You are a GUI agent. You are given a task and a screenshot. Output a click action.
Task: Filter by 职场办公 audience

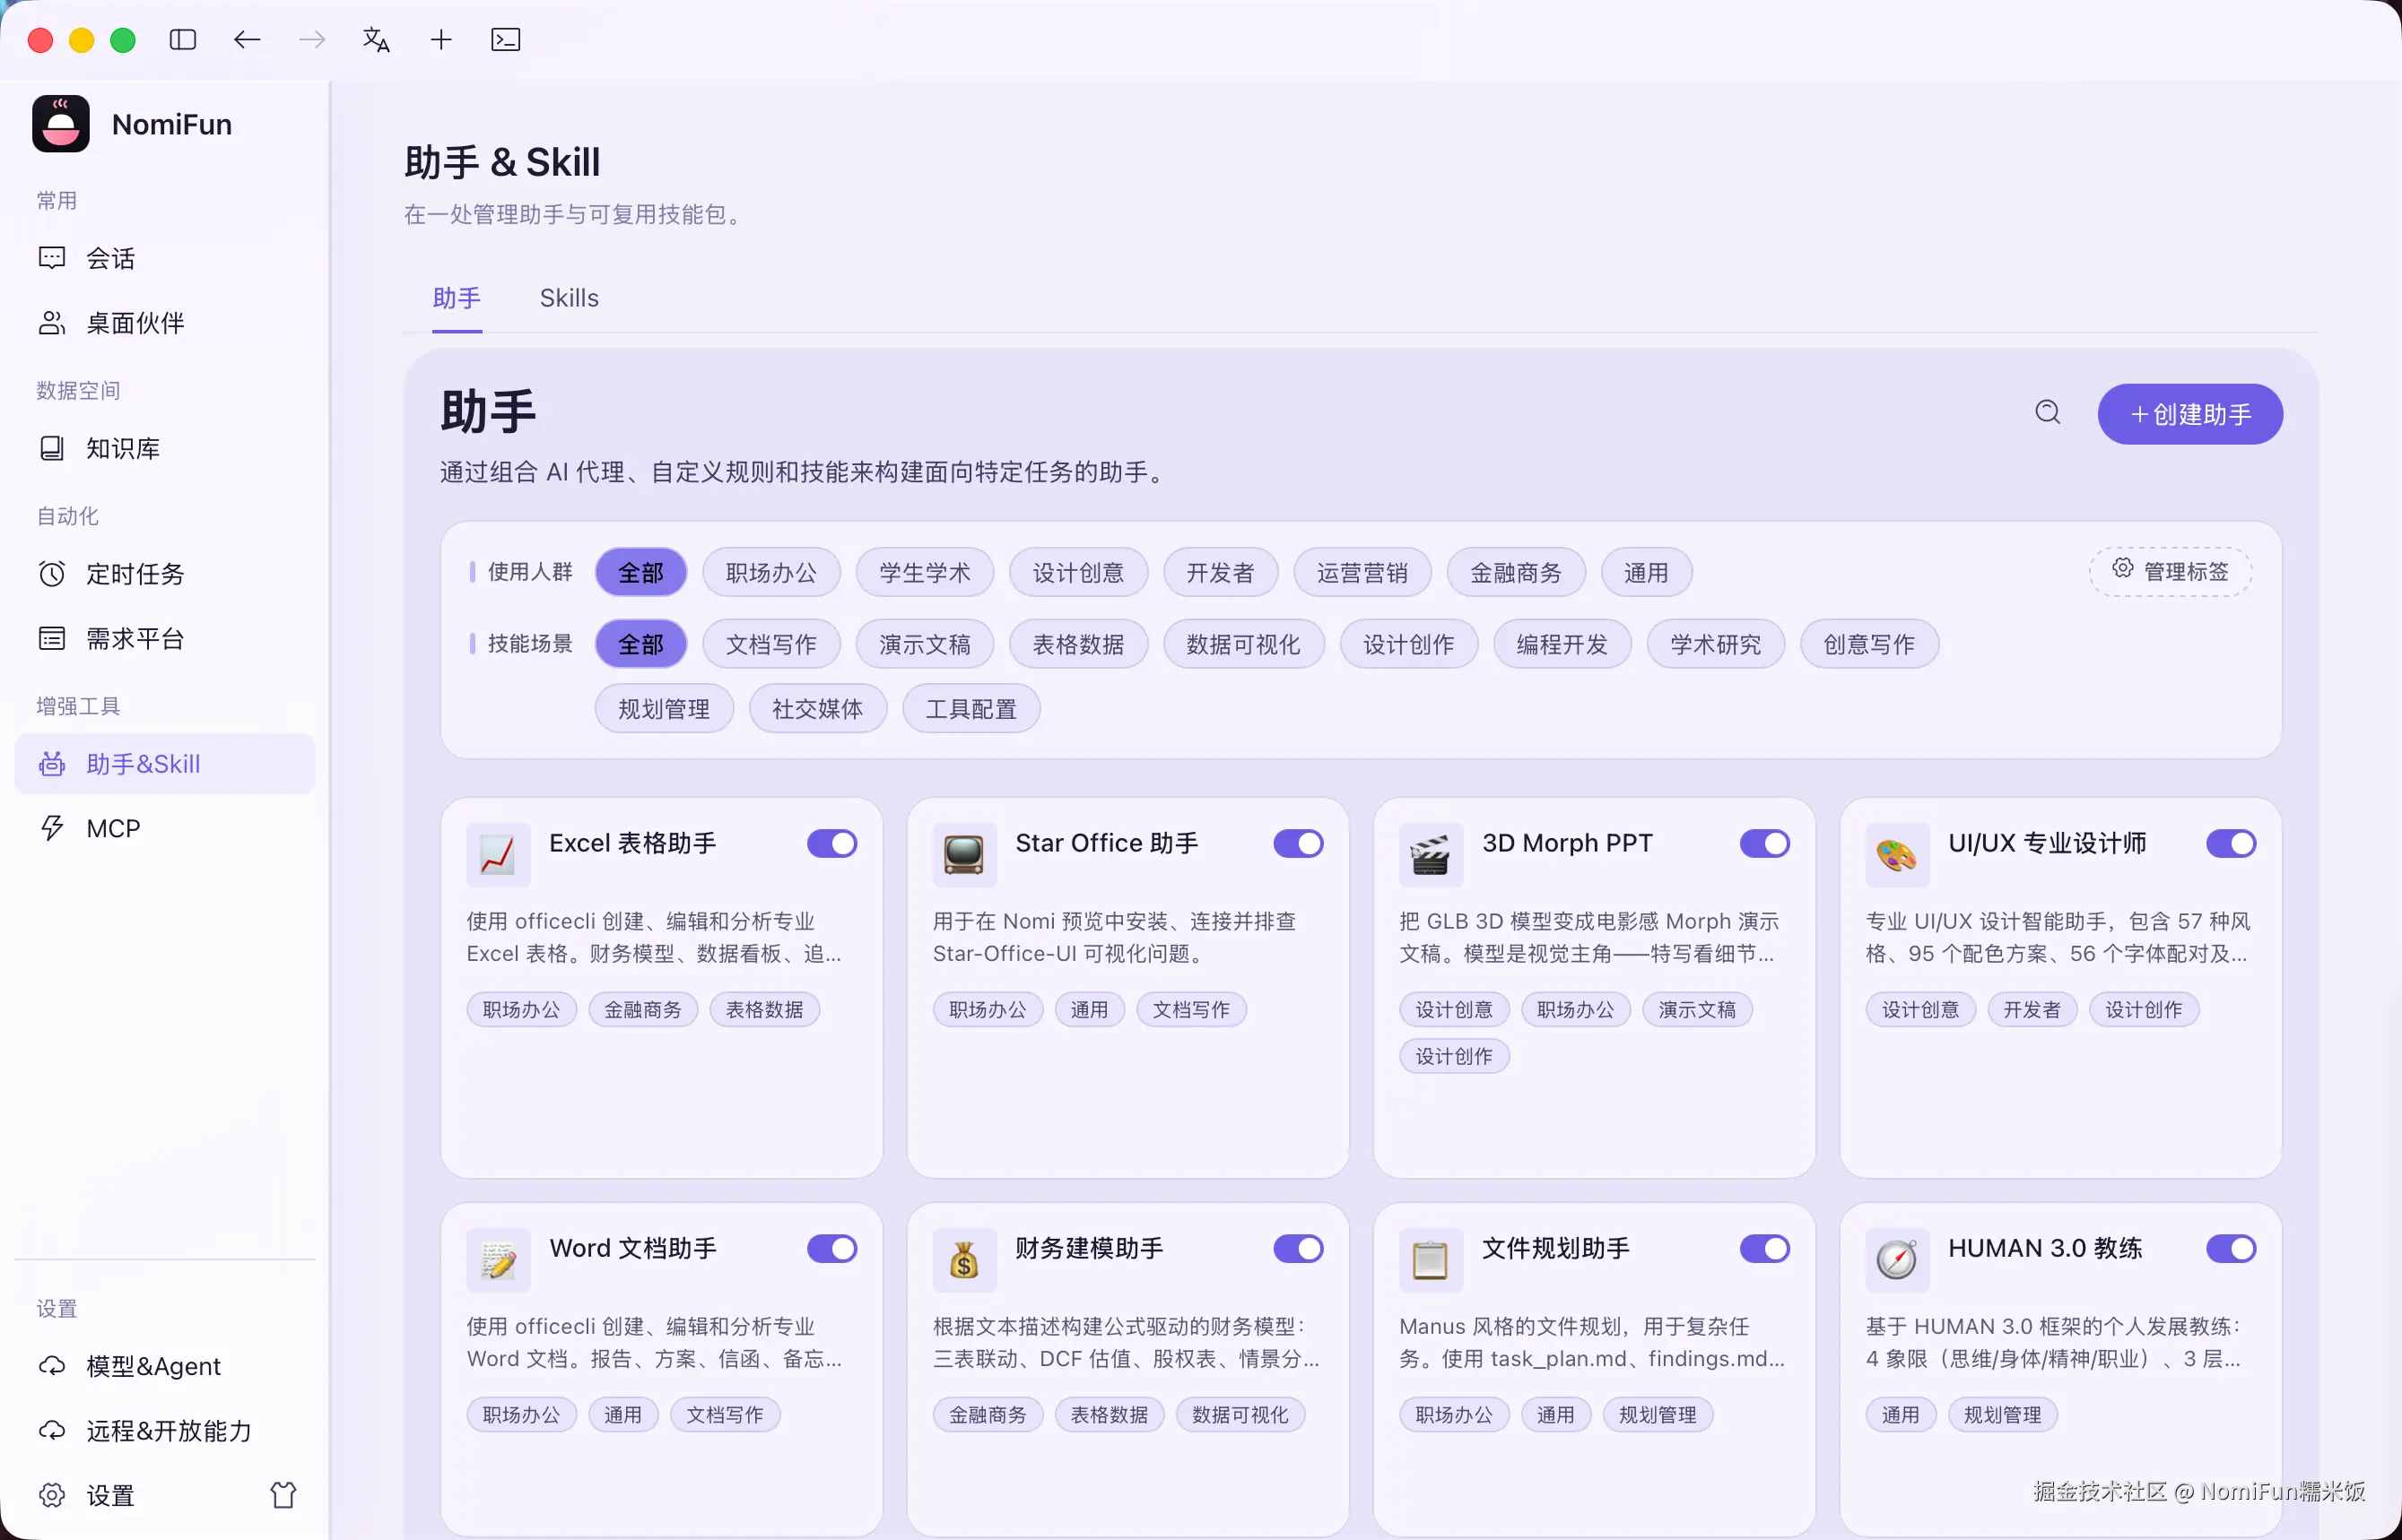coord(771,573)
